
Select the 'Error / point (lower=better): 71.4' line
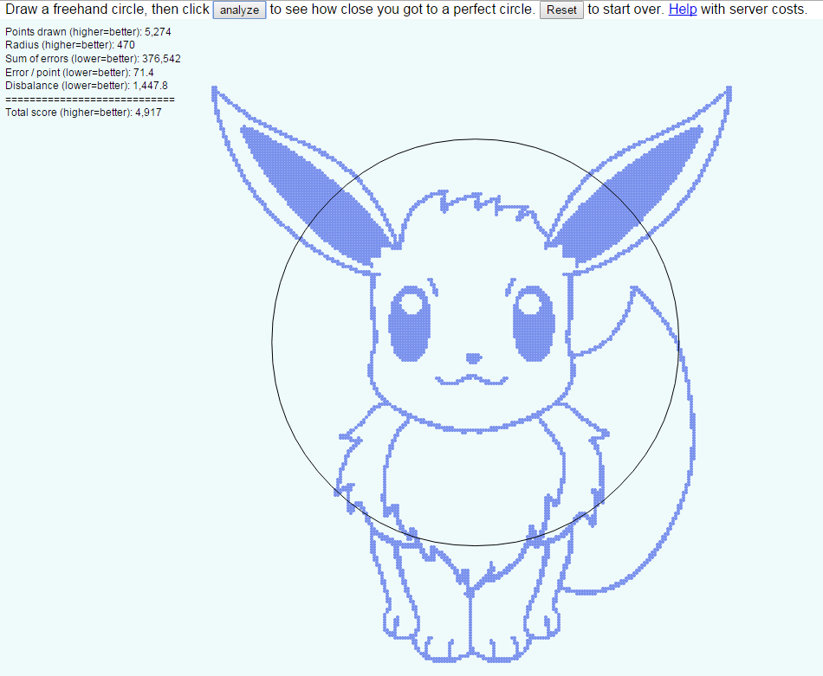click(x=79, y=73)
